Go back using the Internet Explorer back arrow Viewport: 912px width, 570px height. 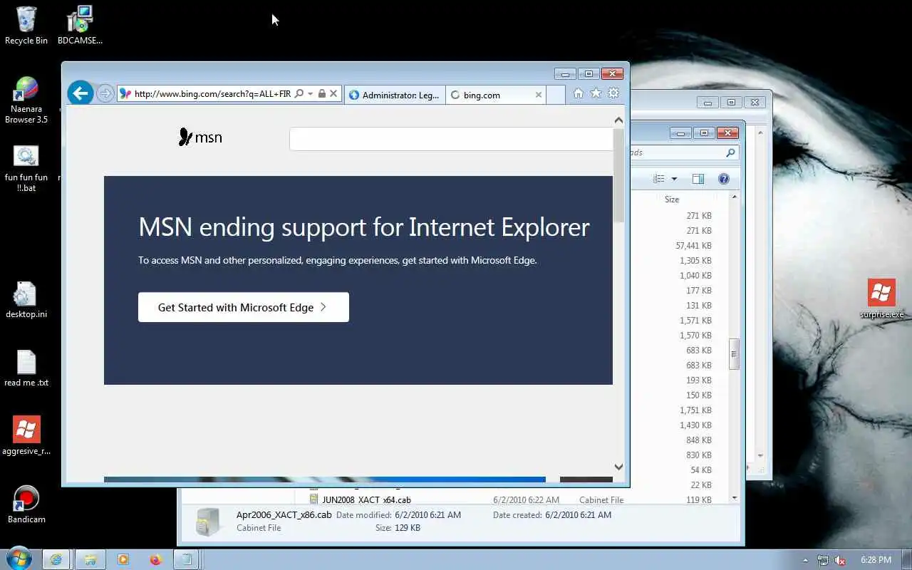click(81, 93)
